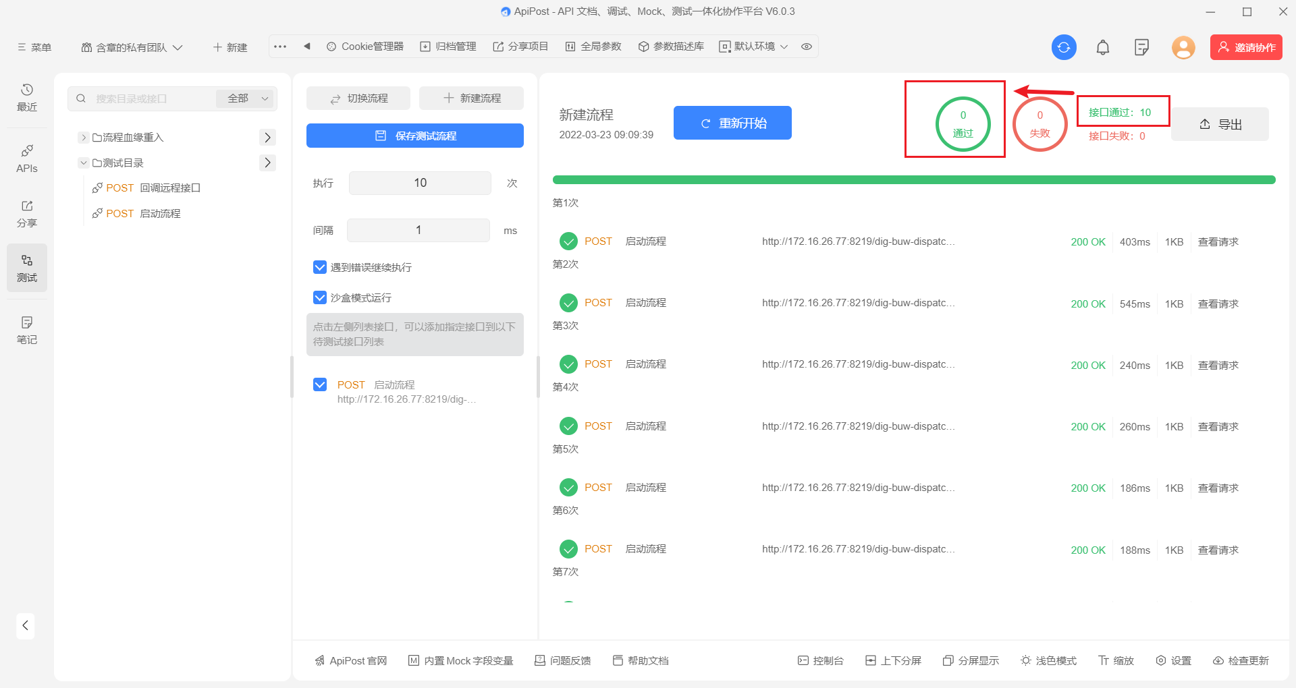Open the 最近 recent history sidebar icon

[x=27, y=98]
